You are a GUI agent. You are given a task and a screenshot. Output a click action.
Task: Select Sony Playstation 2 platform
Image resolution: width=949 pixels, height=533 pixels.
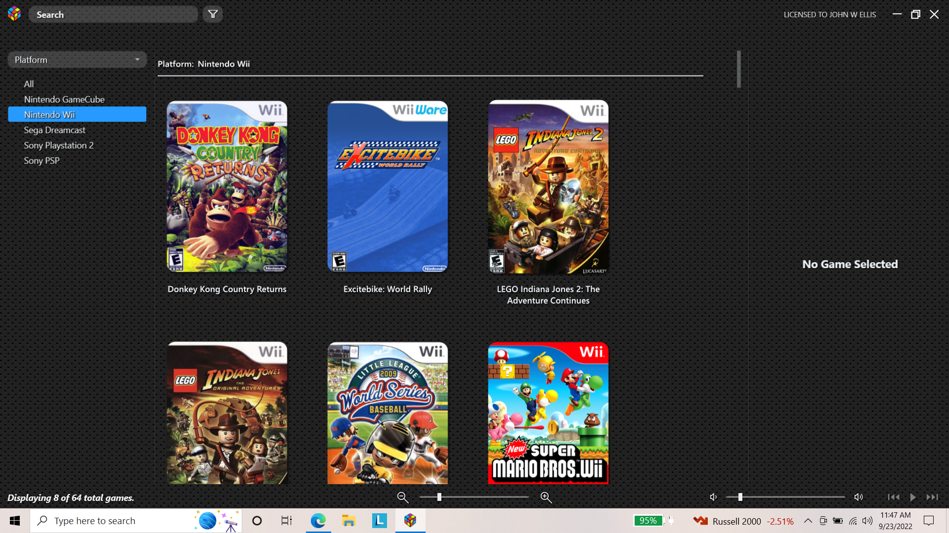(x=59, y=145)
